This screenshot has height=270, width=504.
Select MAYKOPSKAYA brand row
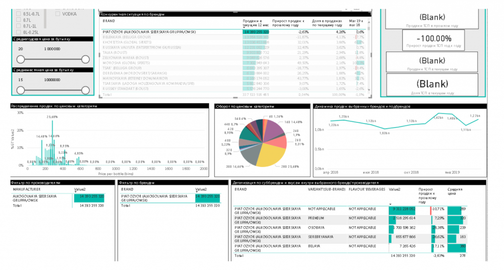pos(234,78)
